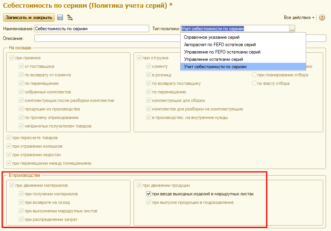The width and height of the screenshot is (331, 231).
Task: Select 'Авторасчет по FEFO остатков серий' option
Action: tap(243, 45)
